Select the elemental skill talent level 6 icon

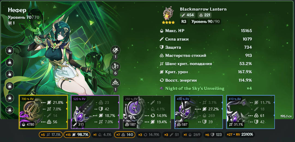pyautogui.click(x=115, y=67)
